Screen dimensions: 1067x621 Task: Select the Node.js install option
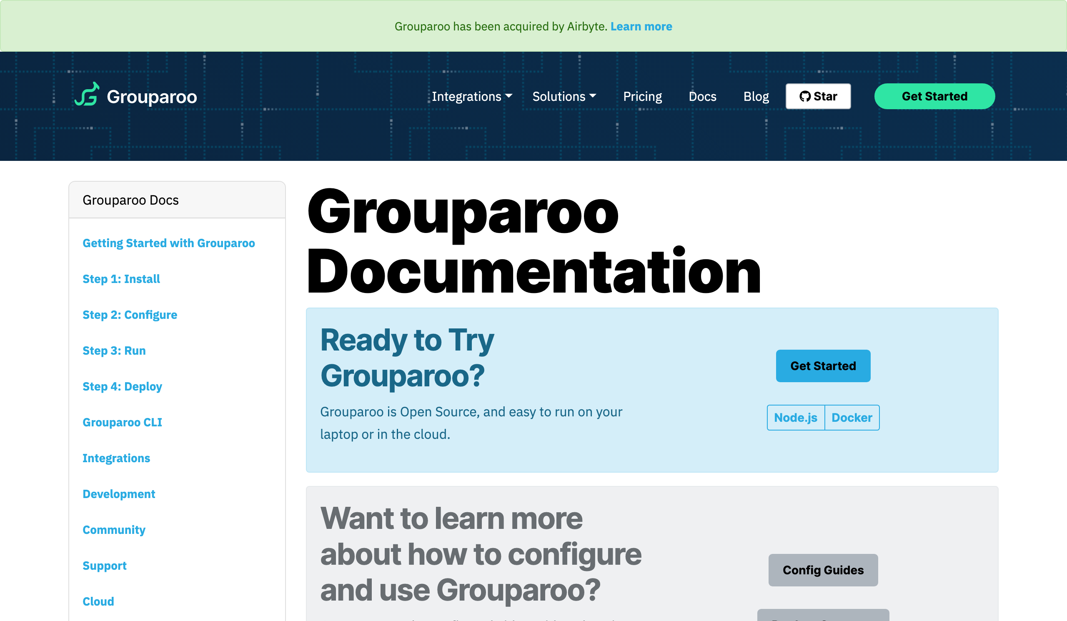796,417
